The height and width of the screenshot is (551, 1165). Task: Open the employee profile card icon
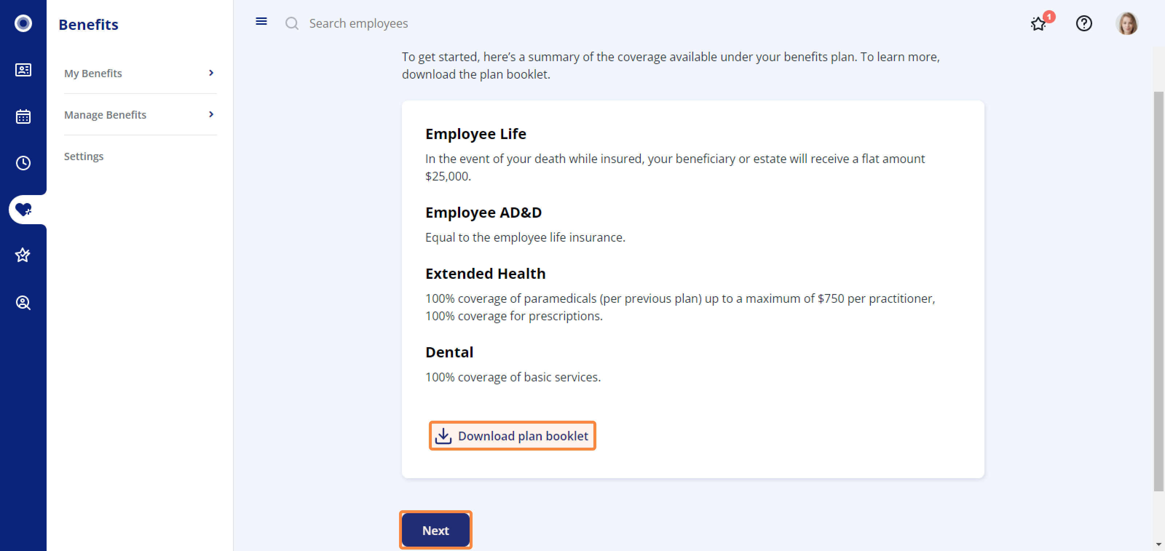point(23,70)
